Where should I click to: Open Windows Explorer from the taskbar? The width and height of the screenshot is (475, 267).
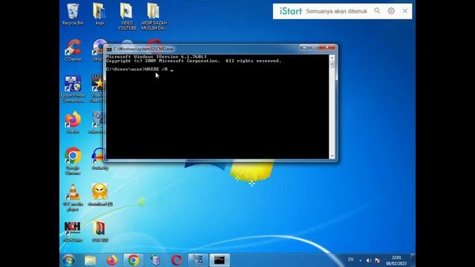click(91, 260)
